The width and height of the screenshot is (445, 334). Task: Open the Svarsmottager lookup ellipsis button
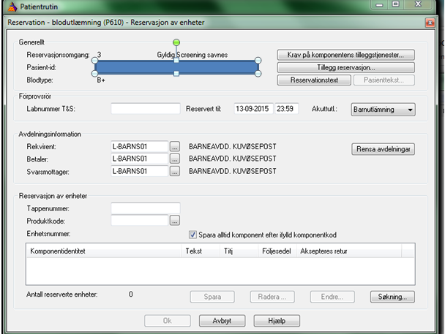coord(175,171)
